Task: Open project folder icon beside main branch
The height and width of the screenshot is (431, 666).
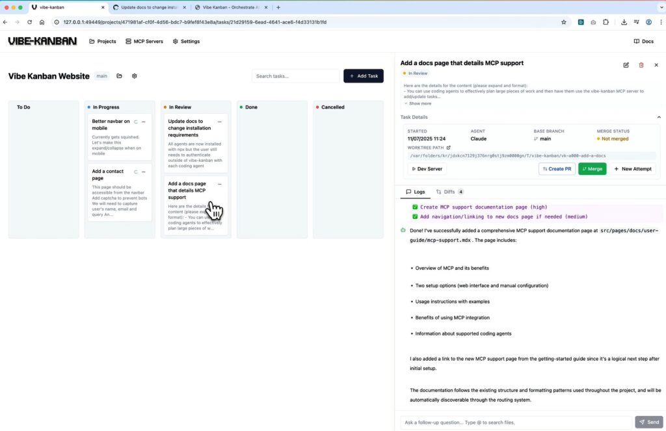Action: tap(120, 76)
